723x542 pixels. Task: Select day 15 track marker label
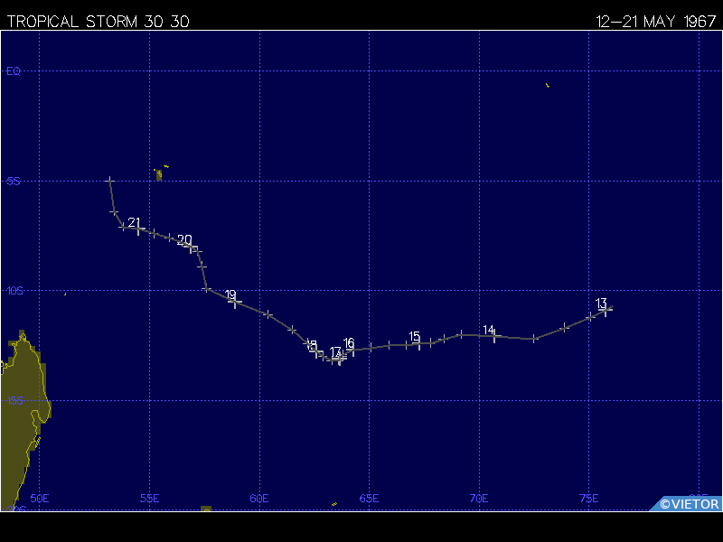pos(415,336)
